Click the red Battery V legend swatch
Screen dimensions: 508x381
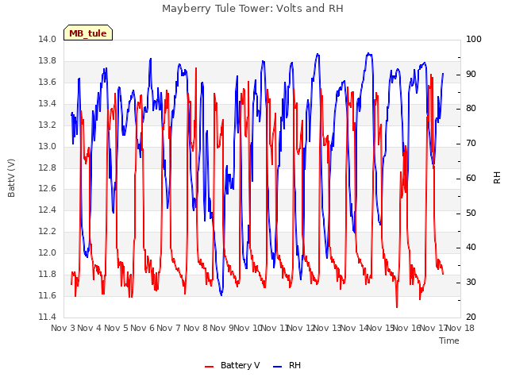(210, 367)
